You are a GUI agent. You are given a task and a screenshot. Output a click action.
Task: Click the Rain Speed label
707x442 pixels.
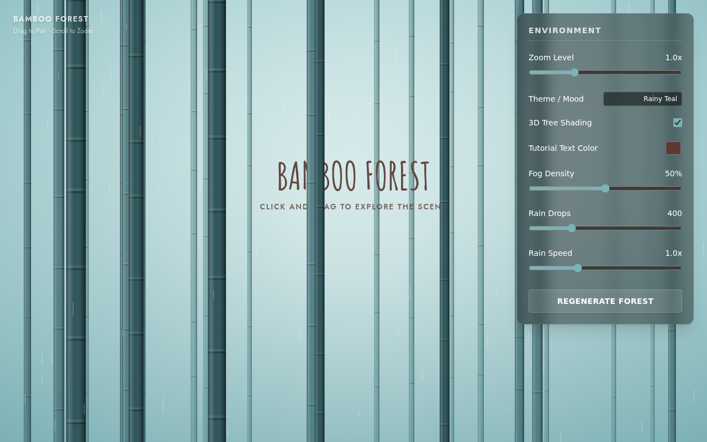click(550, 253)
